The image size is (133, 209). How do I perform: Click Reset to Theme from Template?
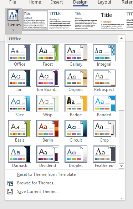(46, 174)
